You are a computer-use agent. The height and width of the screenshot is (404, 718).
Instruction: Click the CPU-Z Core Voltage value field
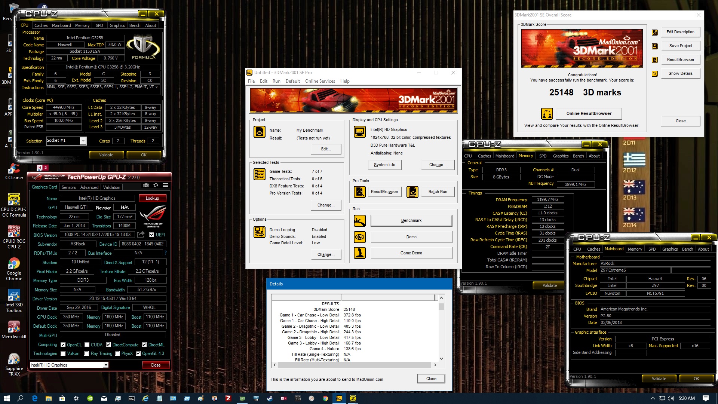tap(111, 58)
